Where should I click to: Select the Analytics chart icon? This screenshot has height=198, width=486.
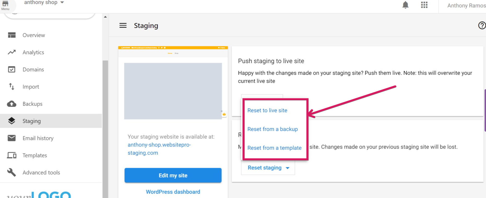coord(12,52)
